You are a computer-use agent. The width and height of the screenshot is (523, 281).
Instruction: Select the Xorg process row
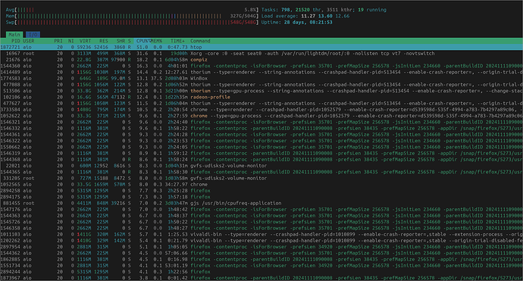click(x=261, y=53)
